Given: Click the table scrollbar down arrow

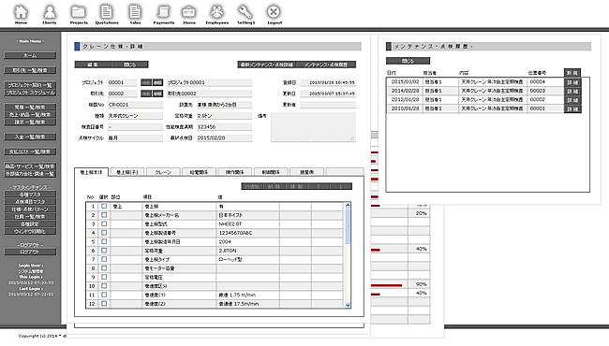Looking at the screenshot, I should (x=348, y=305).
